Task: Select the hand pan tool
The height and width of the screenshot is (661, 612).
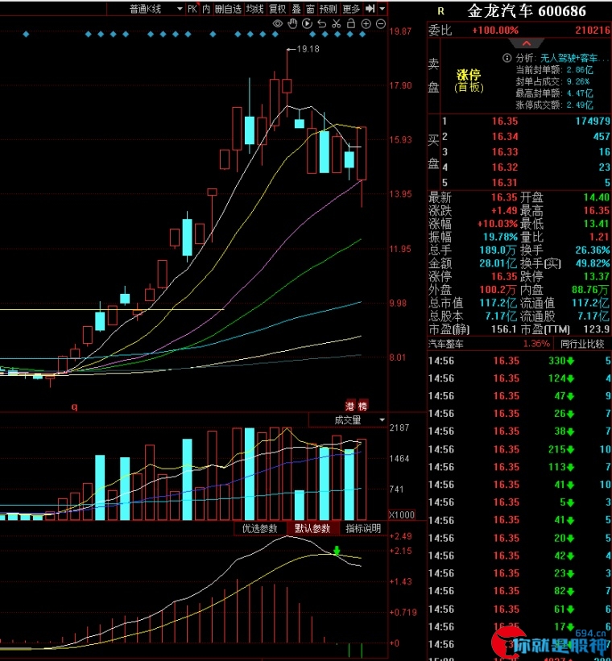Action: (292, 24)
